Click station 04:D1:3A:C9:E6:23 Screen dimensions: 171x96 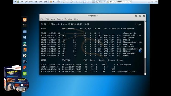coord(72,69)
